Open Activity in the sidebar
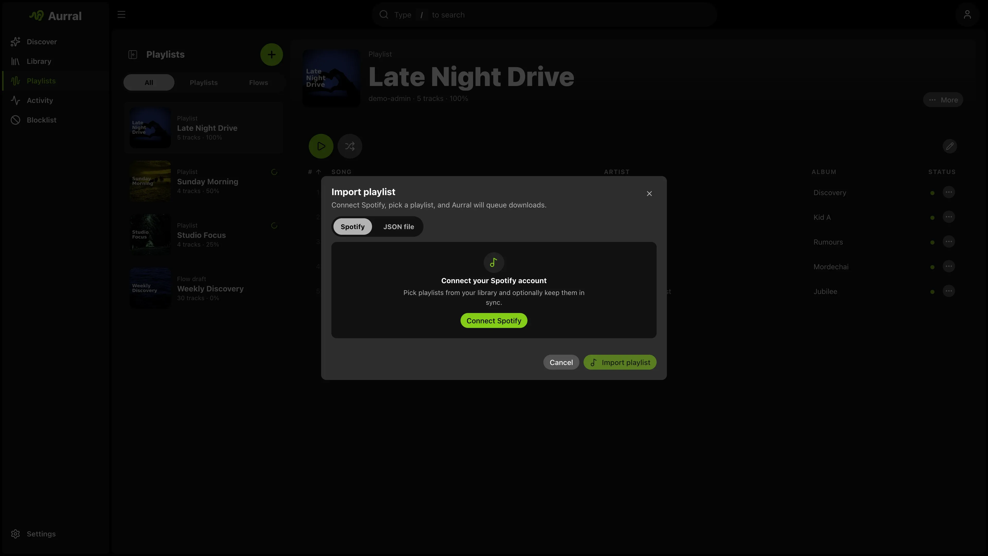This screenshot has height=556, width=988. (x=56, y=100)
